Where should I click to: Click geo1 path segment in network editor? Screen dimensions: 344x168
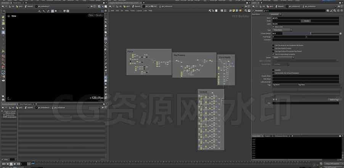pos(126,6)
